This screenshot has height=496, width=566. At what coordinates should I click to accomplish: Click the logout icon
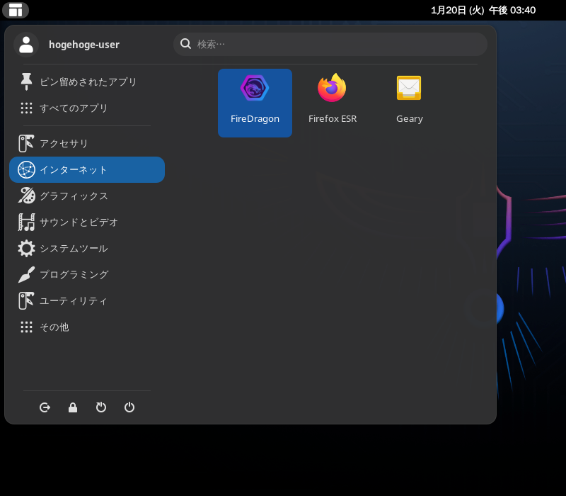(x=45, y=407)
